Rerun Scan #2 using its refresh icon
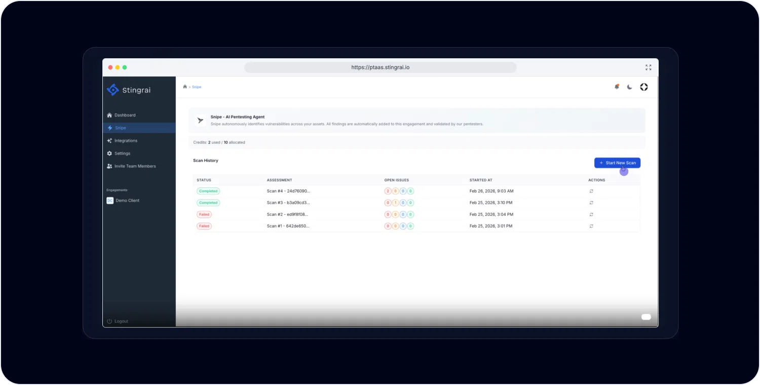Image resolution: width=760 pixels, height=385 pixels. pyautogui.click(x=591, y=214)
